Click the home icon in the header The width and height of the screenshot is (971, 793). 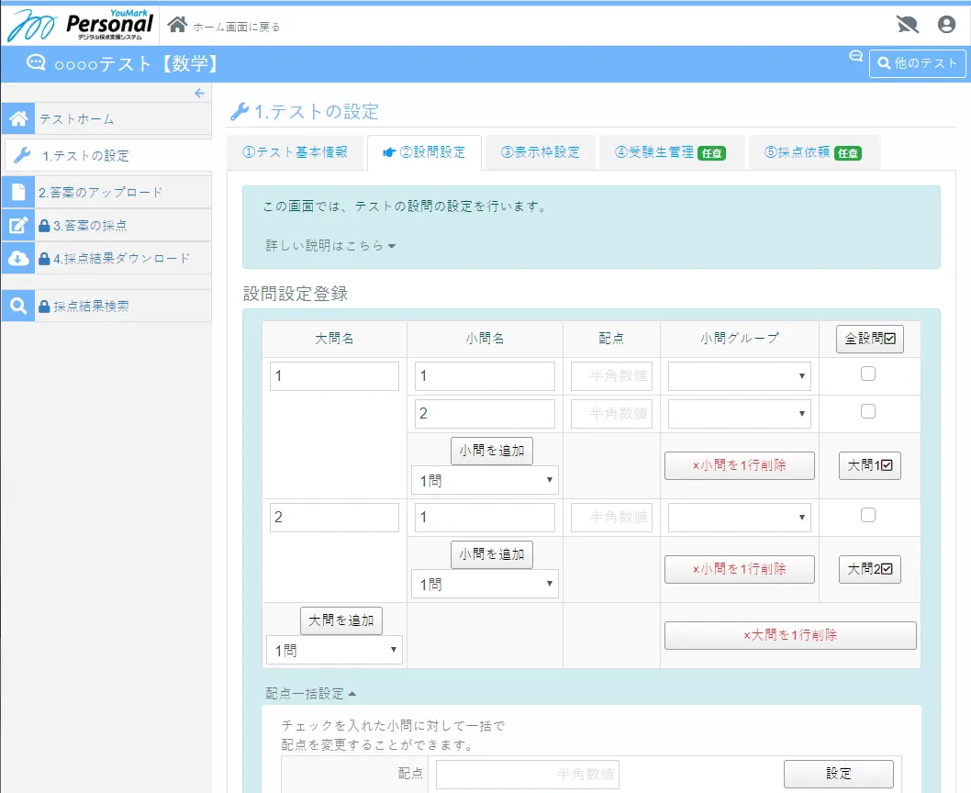click(177, 25)
